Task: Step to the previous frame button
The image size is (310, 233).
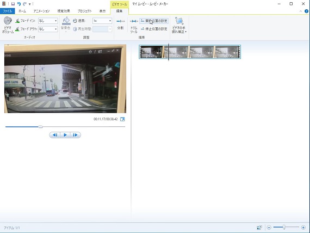Action: (55, 135)
